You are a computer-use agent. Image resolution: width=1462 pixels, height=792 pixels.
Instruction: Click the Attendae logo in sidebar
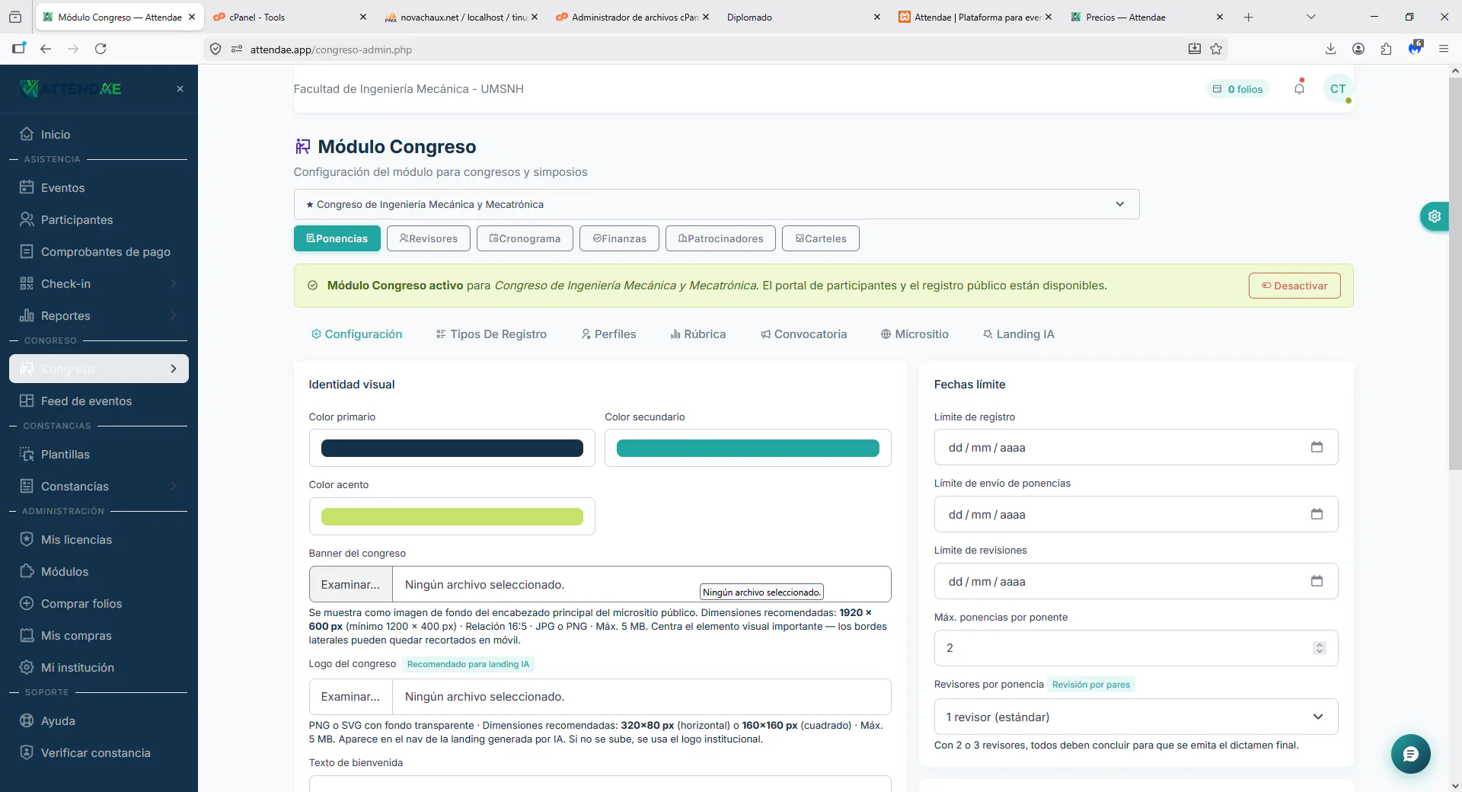(71, 89)
